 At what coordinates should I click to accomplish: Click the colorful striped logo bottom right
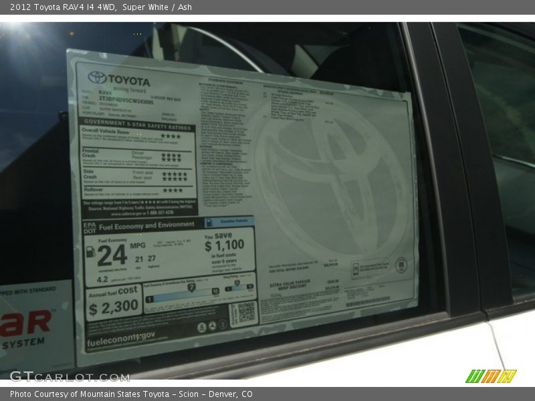(x=490, y=376)
